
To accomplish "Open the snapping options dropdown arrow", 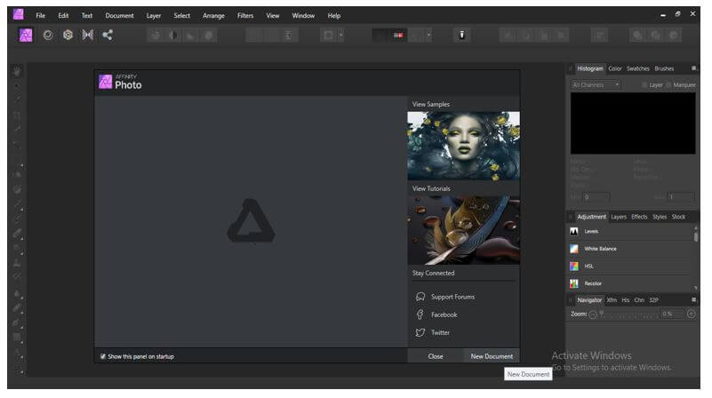I will tap(428, 35).
